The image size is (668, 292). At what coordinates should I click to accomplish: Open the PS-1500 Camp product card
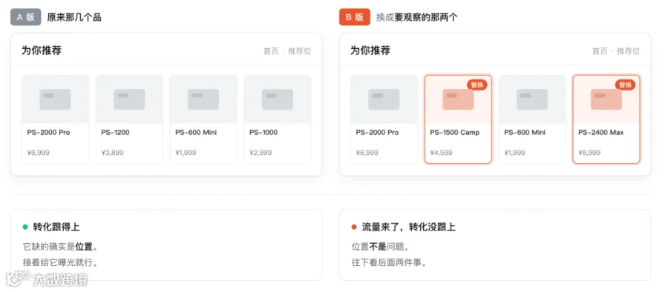point(458,119)
